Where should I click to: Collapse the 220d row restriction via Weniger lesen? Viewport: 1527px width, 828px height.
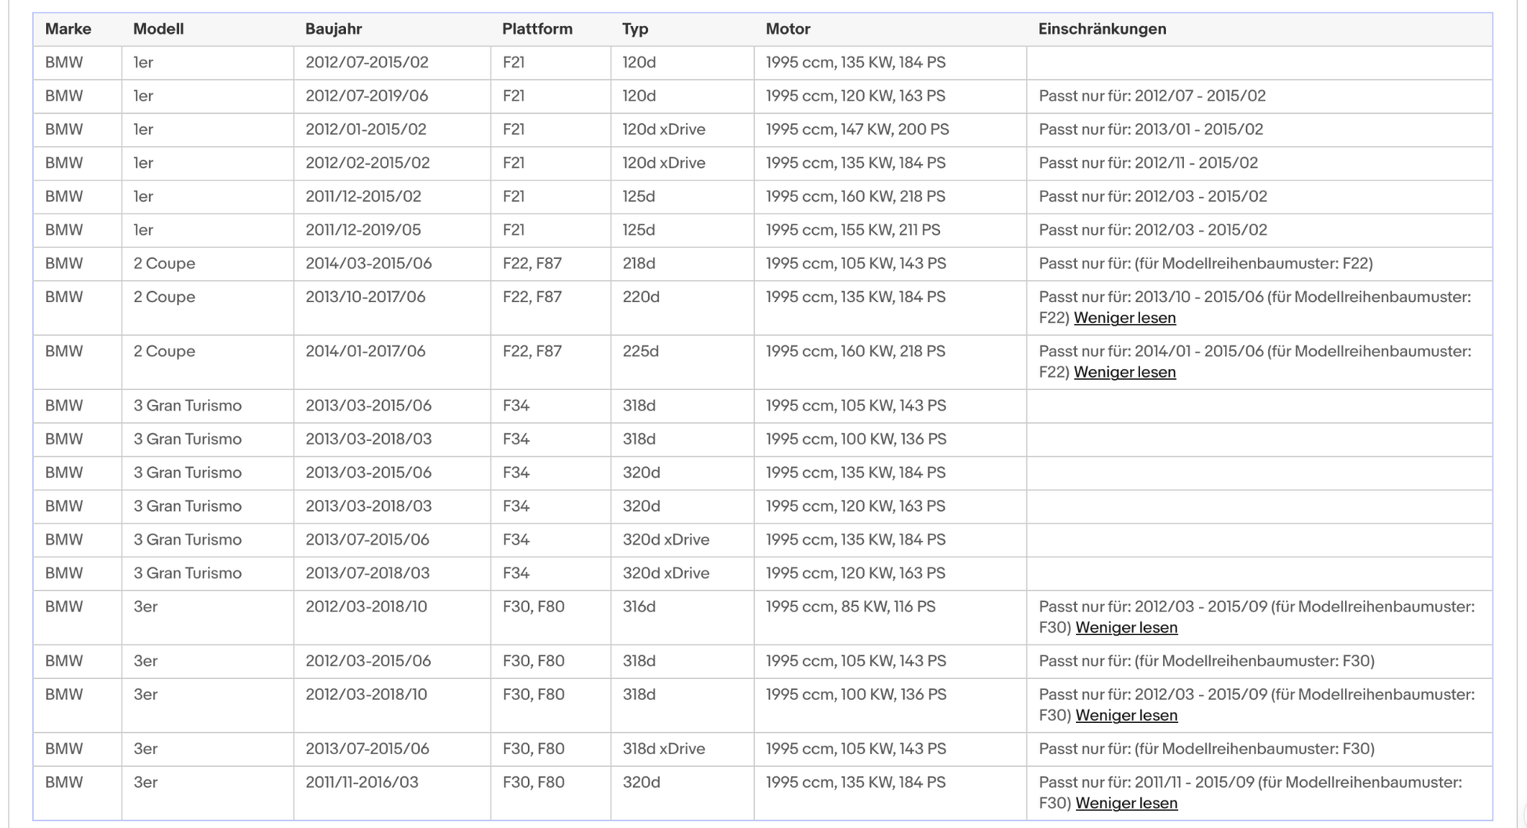(x=1124, y=318)
